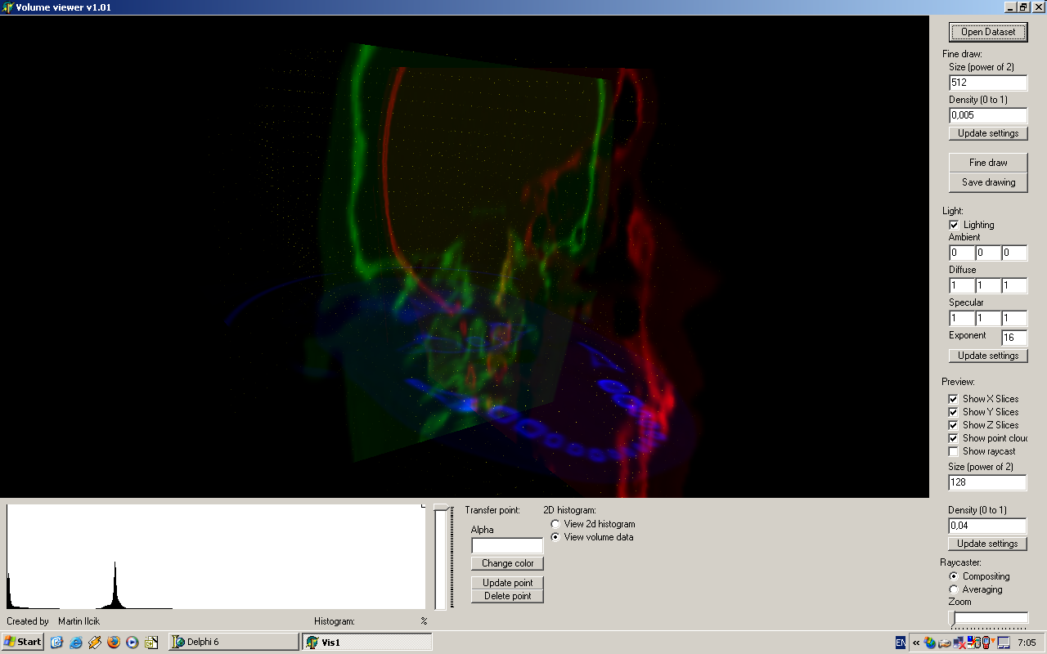1047x654 pixels.
Task: Open Internet Explorer from quick launch
Action: pyautogui.click(x=76, y=642)
